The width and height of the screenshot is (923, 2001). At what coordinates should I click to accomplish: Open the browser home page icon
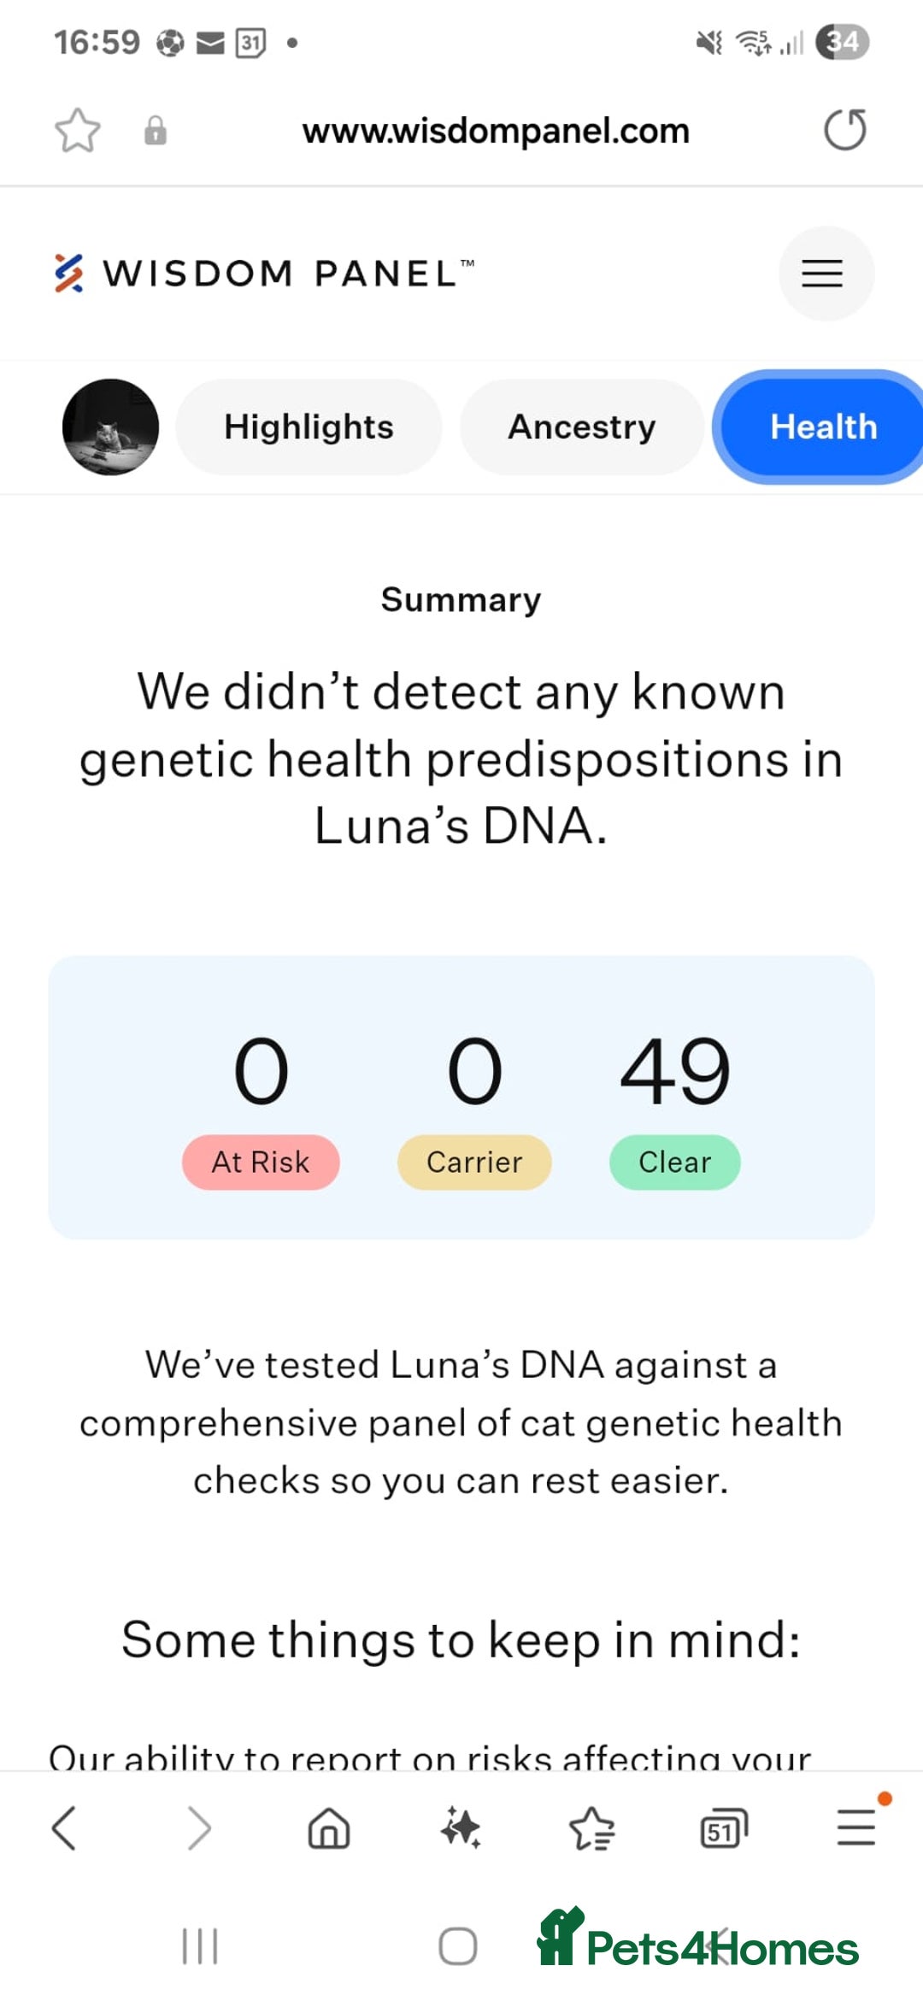(x=329, y=1829)
